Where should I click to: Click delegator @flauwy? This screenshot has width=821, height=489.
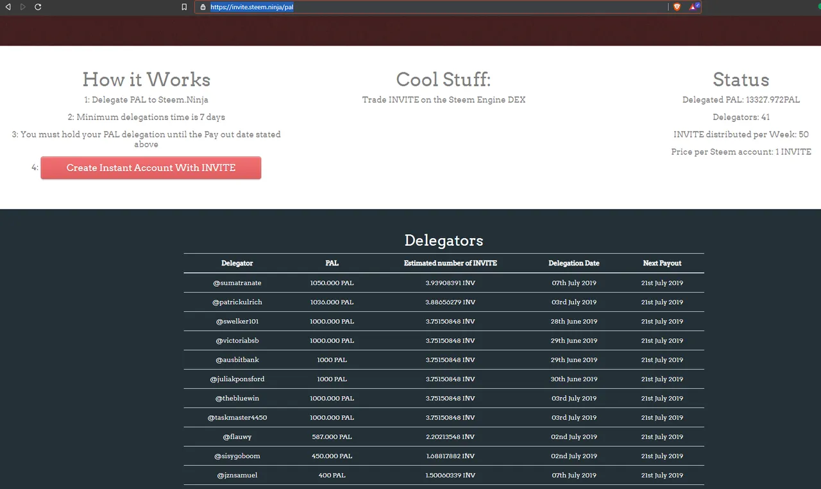pos(237,437)
